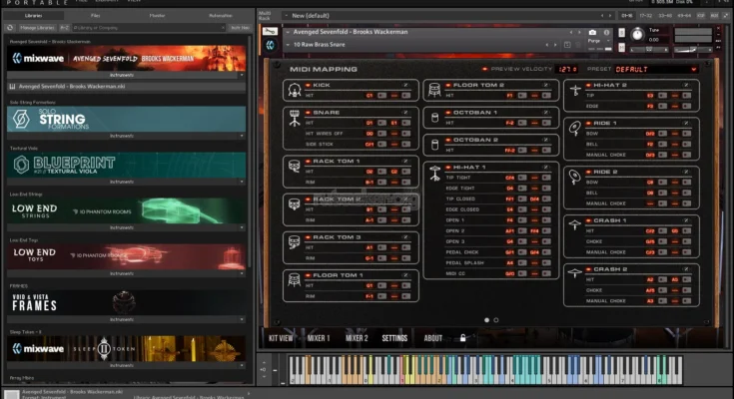734x399 pixels.
Task: Click the Manage Libraries button
Action: 37,28
